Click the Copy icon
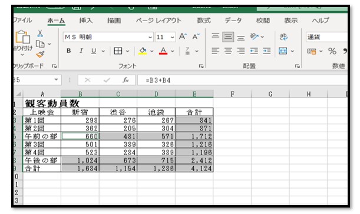The width and height of the screenshot is (360, 214). [40, 44]
